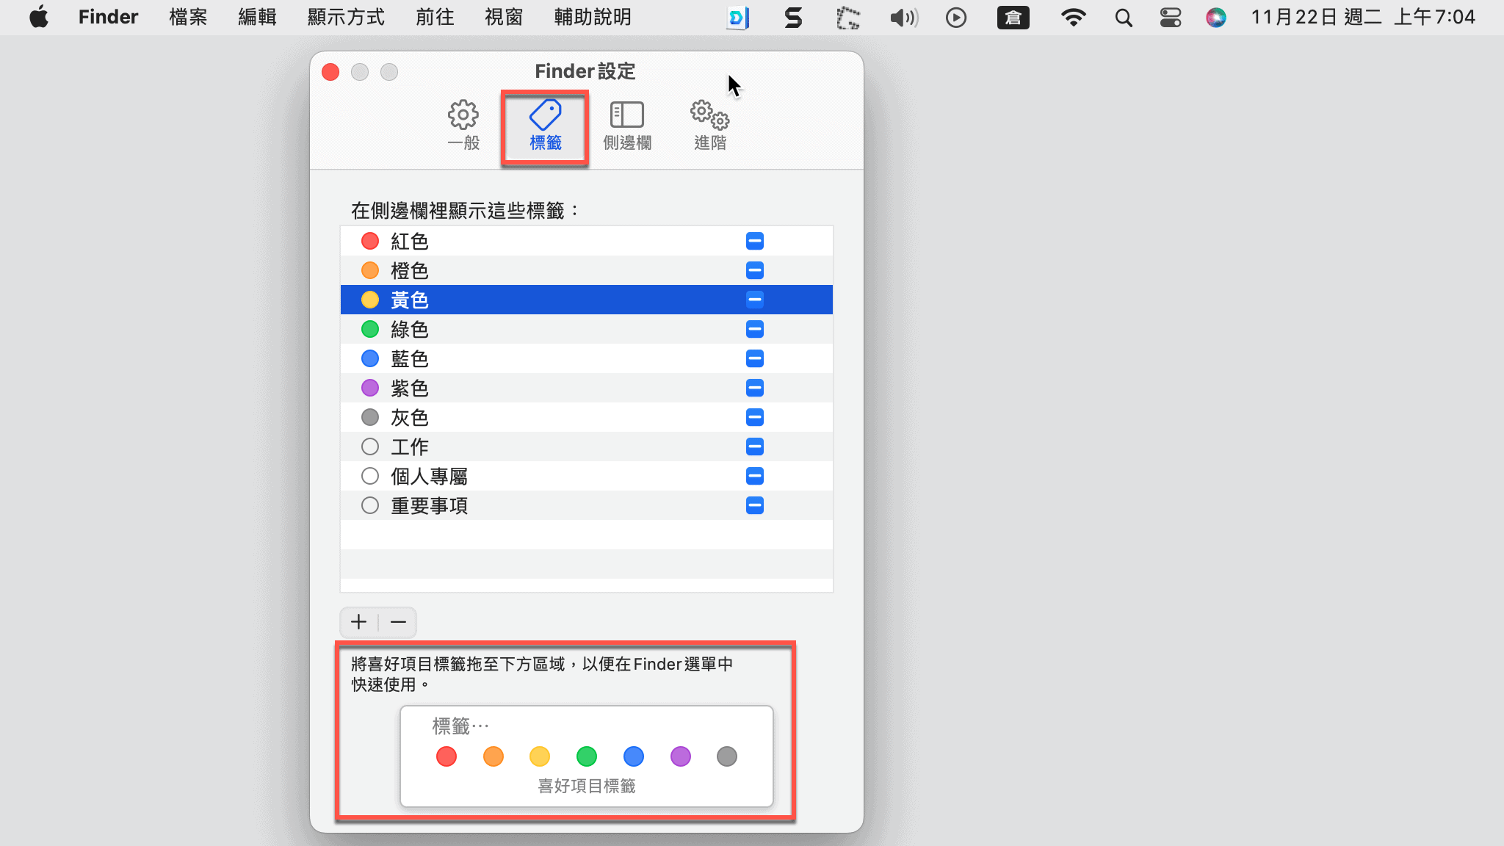Click the gray dot beside 灰色

370,417
